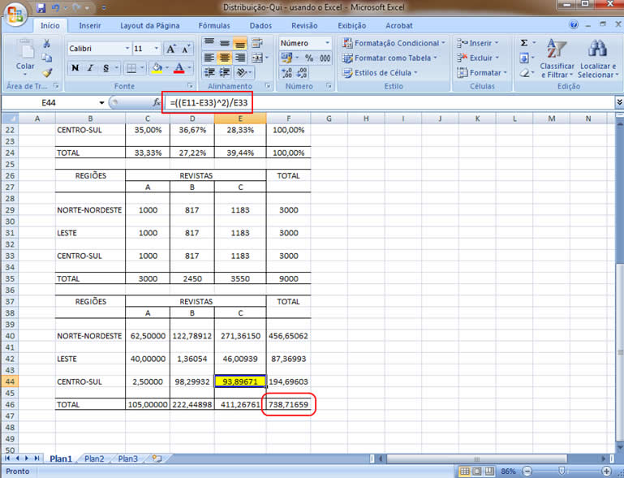Click the percent style icon
This screenshot has width=624, height=478.
[x=309, y=58]
